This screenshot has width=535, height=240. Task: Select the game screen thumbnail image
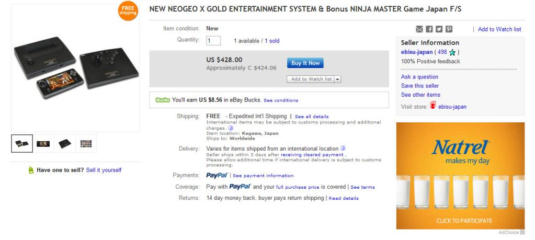pos(43,143)
